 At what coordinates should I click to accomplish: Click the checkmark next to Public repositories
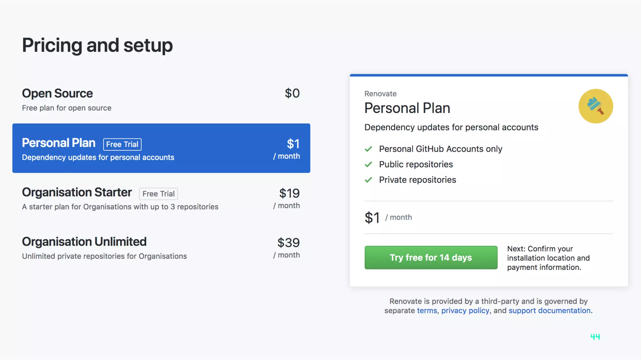368,164
